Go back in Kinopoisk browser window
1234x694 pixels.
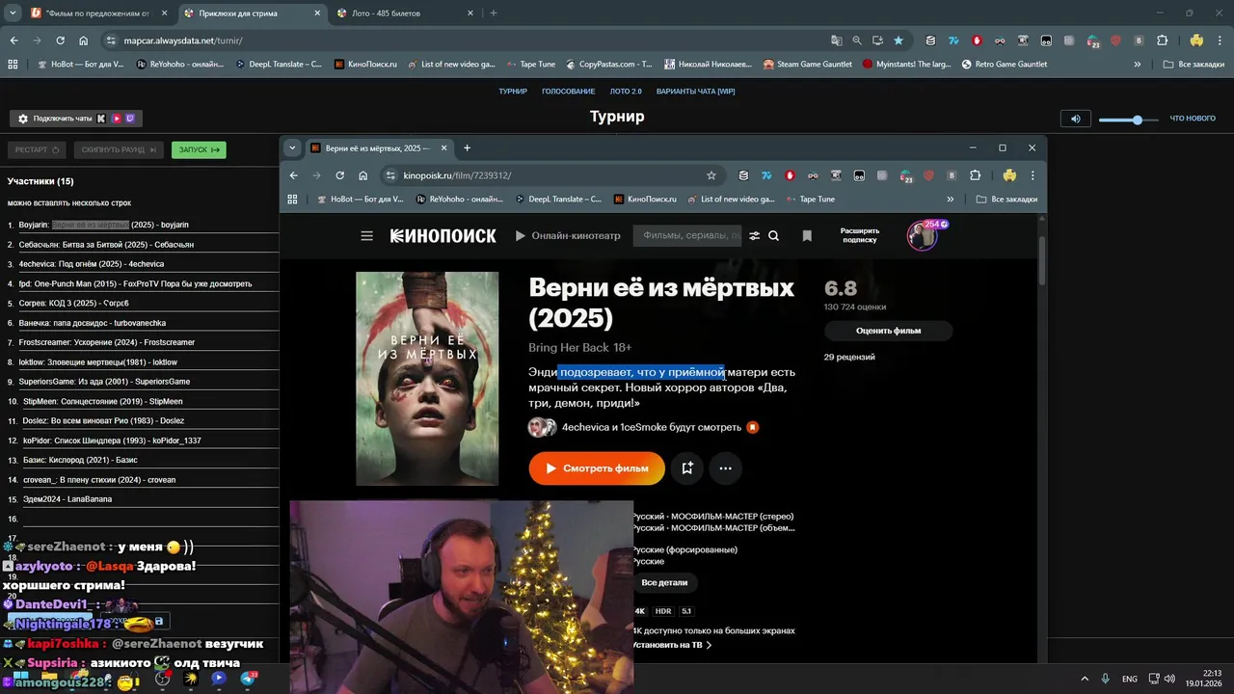[294, 175]
